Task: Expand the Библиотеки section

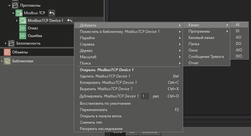Action: coord(2,61)
